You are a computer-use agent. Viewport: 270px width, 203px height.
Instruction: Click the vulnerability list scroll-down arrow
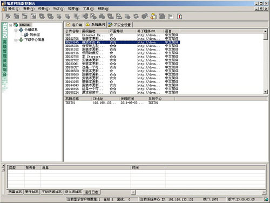coord(266,92)
